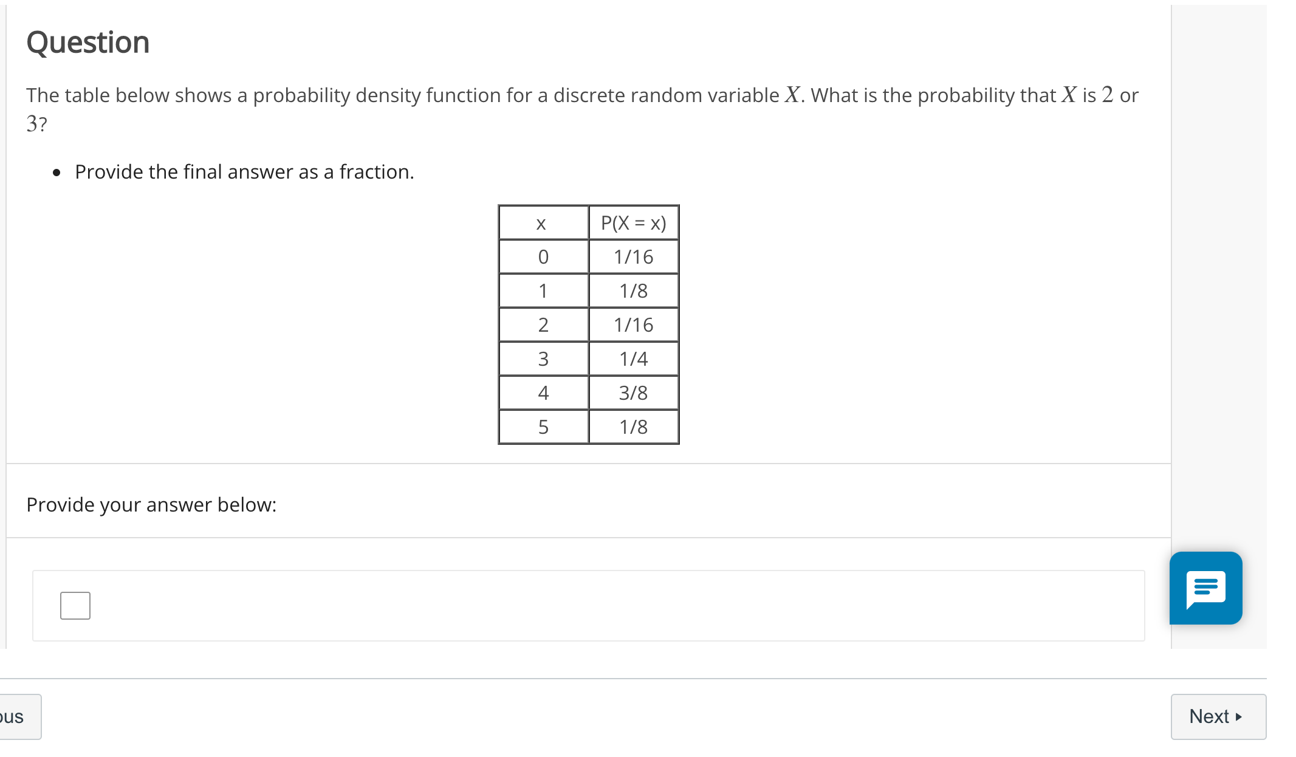Click the speech bubble support icon
1296x757 pixels.
(1206, 588)
